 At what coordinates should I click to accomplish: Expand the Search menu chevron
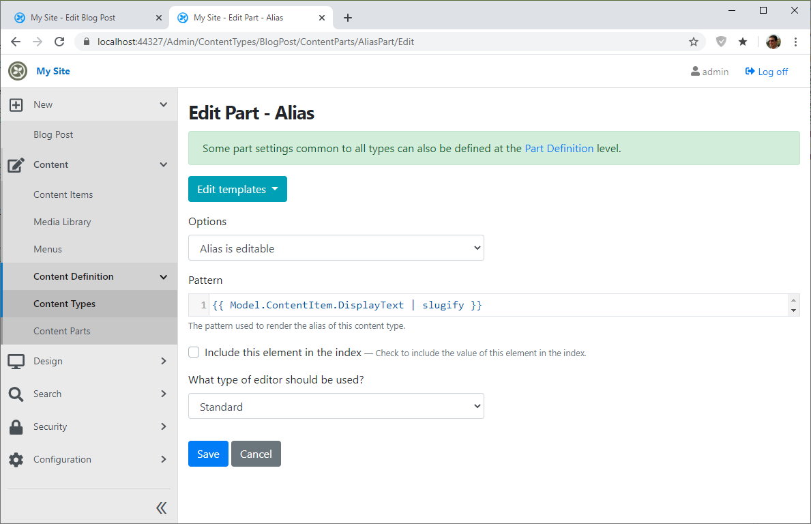164,394
